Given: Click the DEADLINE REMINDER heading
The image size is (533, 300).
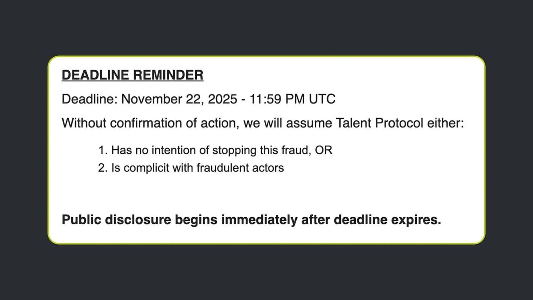Looking at the screenshot, I should [132, 75].
